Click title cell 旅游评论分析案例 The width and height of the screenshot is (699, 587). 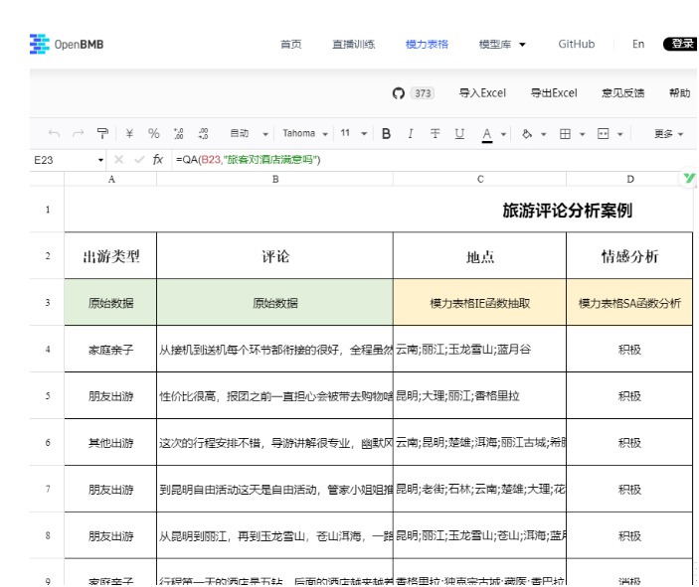click(x=567, y=211)
